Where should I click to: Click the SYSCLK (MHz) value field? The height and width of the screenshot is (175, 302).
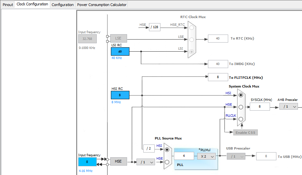click(260, 107)
